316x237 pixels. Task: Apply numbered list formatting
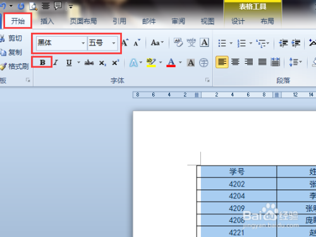pos(241,43)
